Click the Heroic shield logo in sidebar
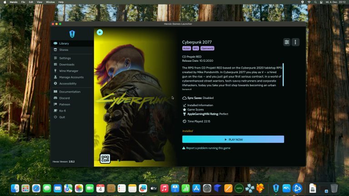 [x=72, y=34]
